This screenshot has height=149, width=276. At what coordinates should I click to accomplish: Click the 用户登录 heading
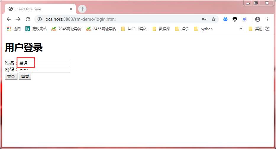[x=24, y=48]
